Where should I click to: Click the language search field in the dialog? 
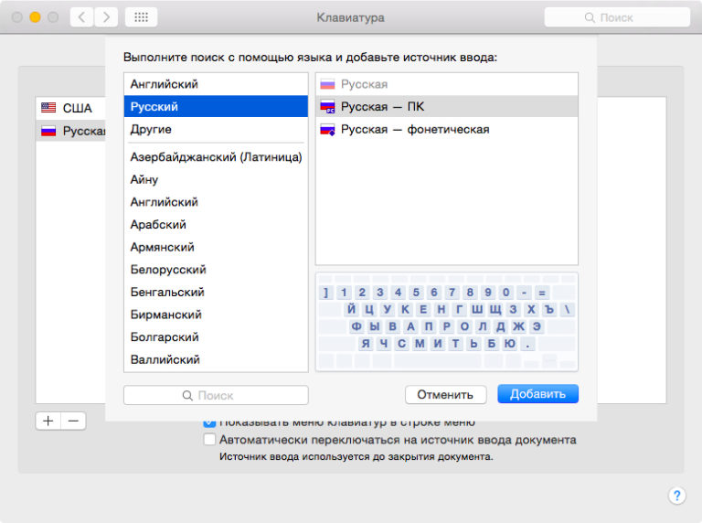click(x=216, y=395)
